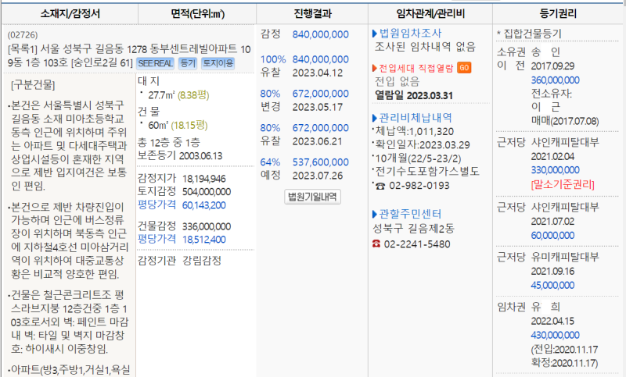Click the red [말소기준권리] label

coord(563,185)
